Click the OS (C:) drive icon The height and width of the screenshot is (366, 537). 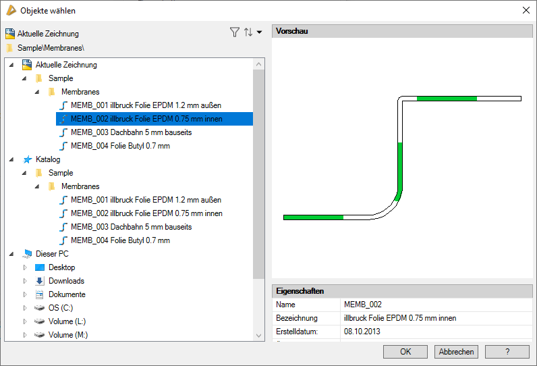[39, 308]
